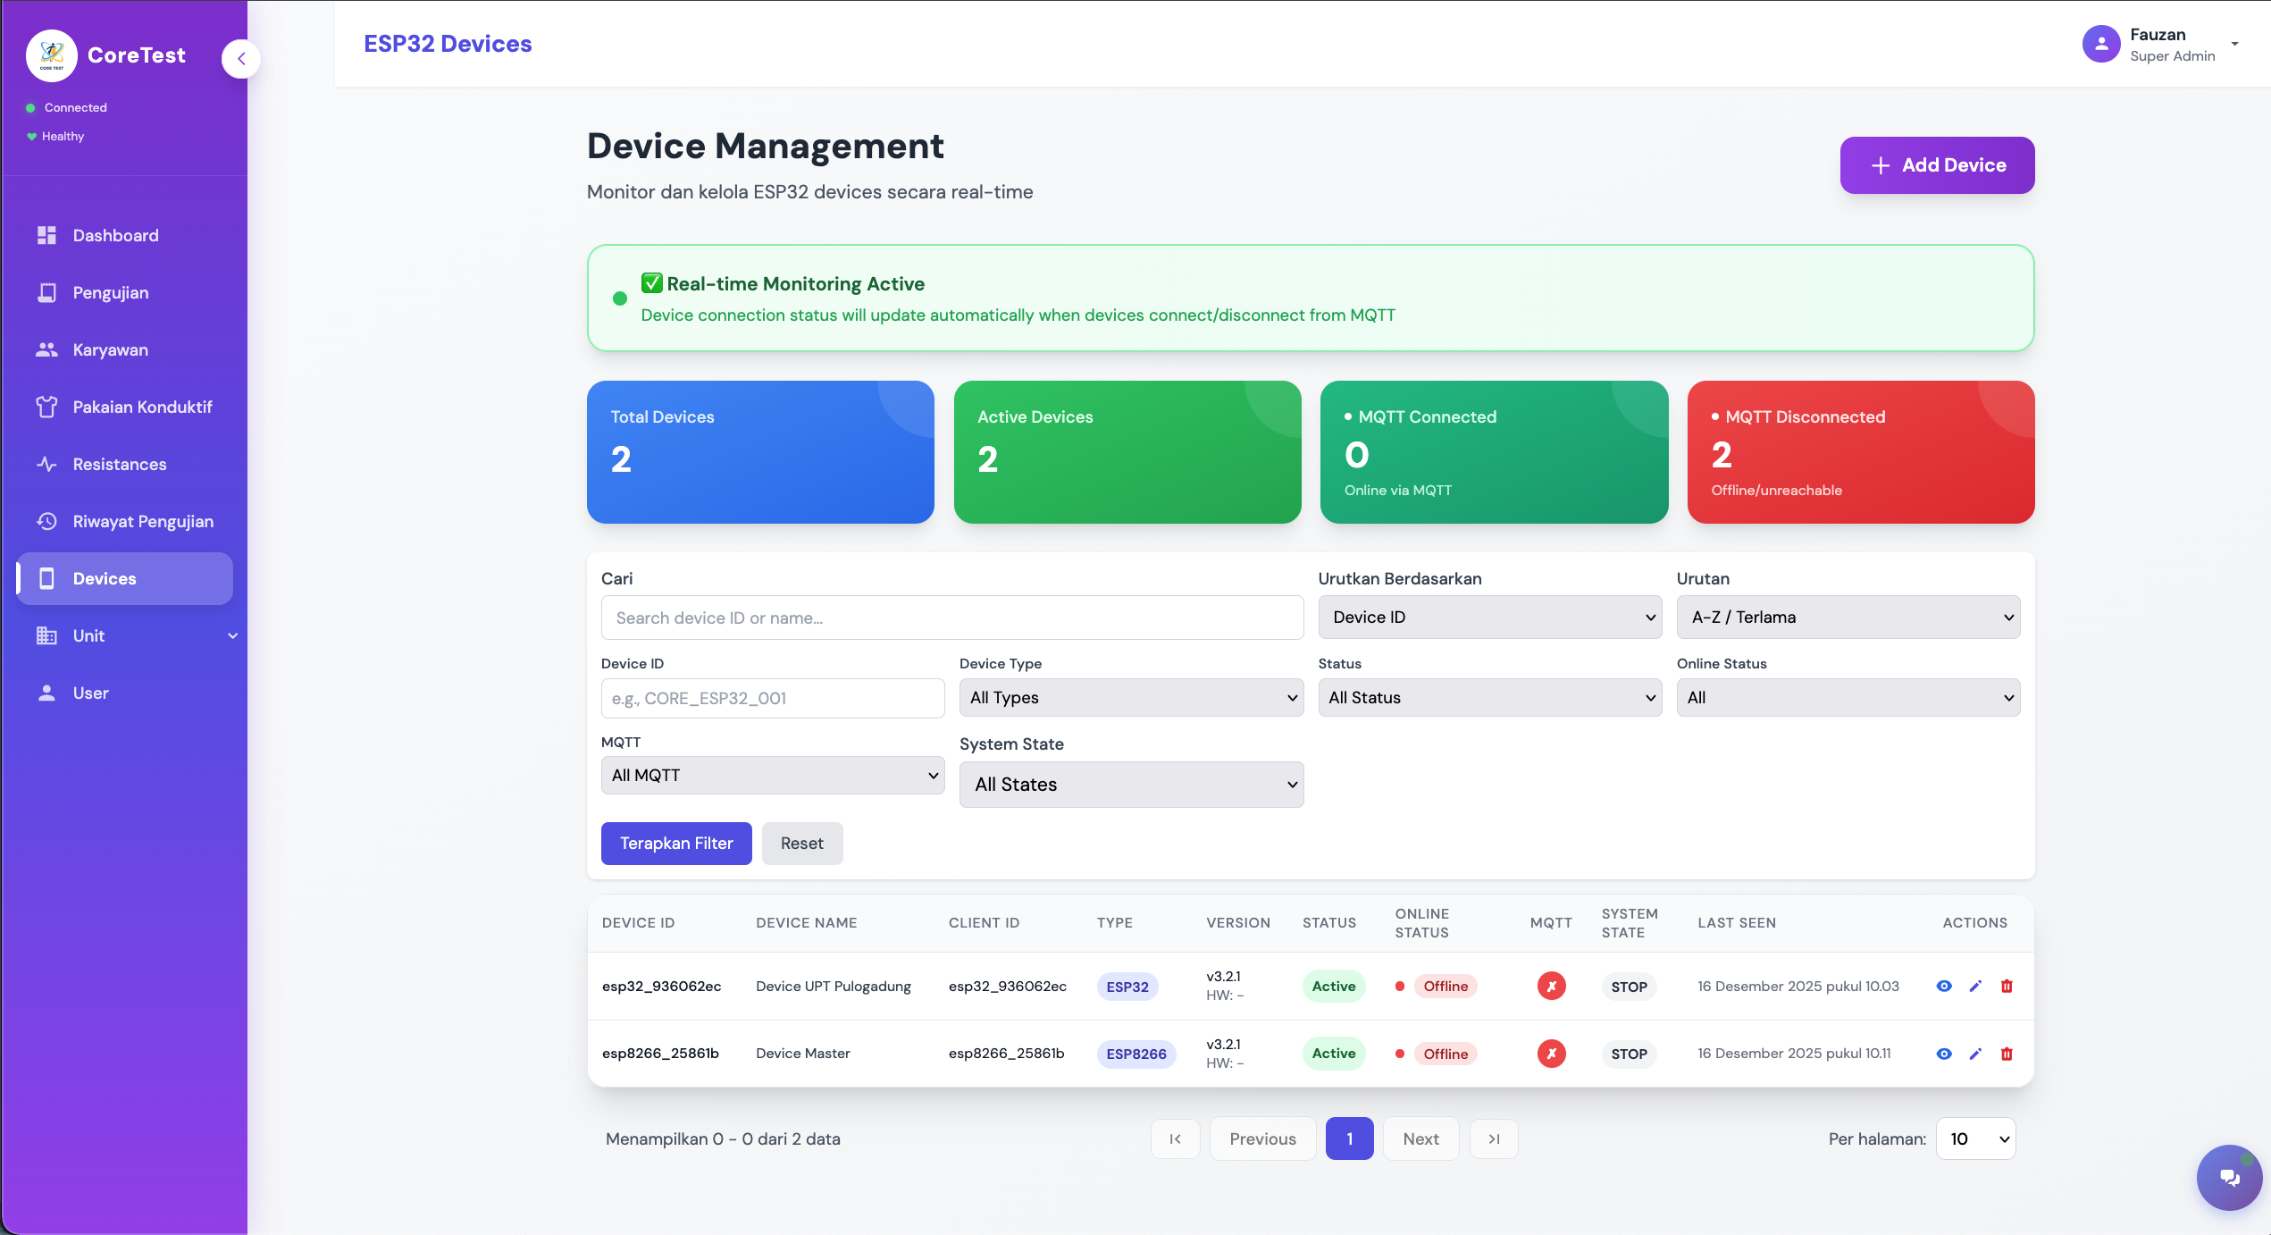This screenshot has height=1235, width=2271.
Task: View Riwayat Pengujian history
Action: (143, 521)
